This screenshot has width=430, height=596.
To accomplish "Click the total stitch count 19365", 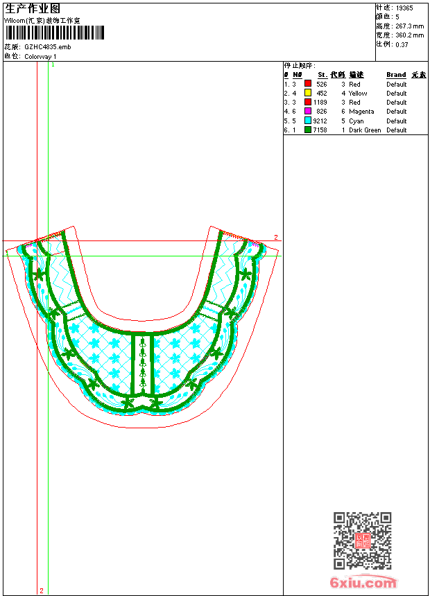I will coord(404,8).
